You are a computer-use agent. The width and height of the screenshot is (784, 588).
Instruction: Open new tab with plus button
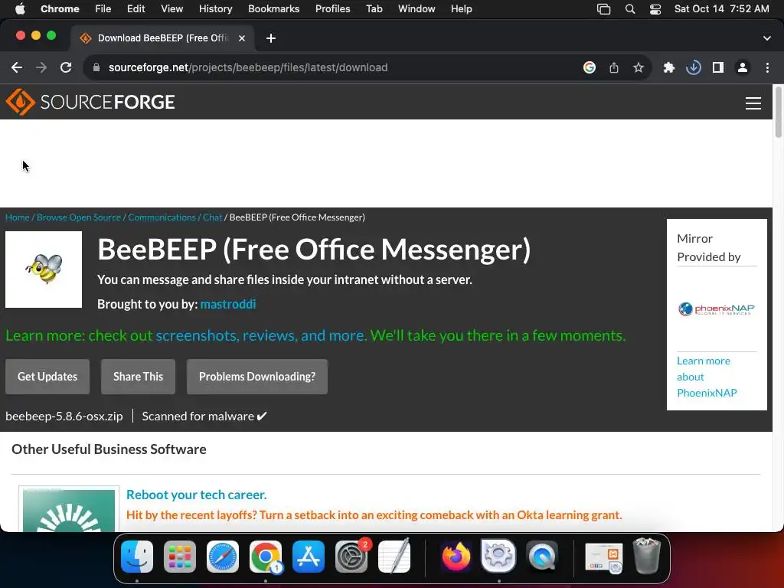[271, 38]
